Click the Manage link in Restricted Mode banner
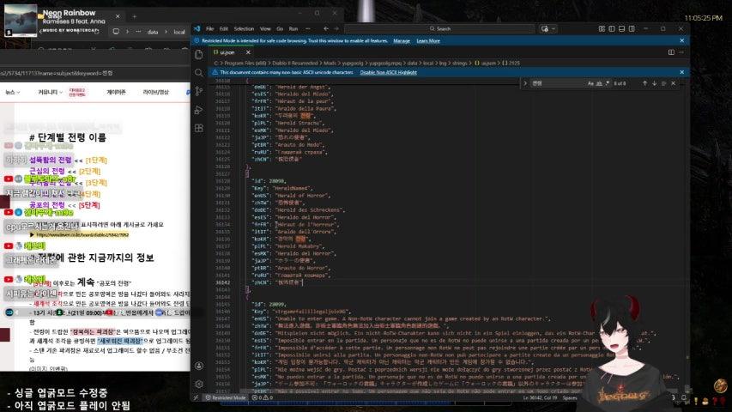The image size is (732, 412). point(401,40)
